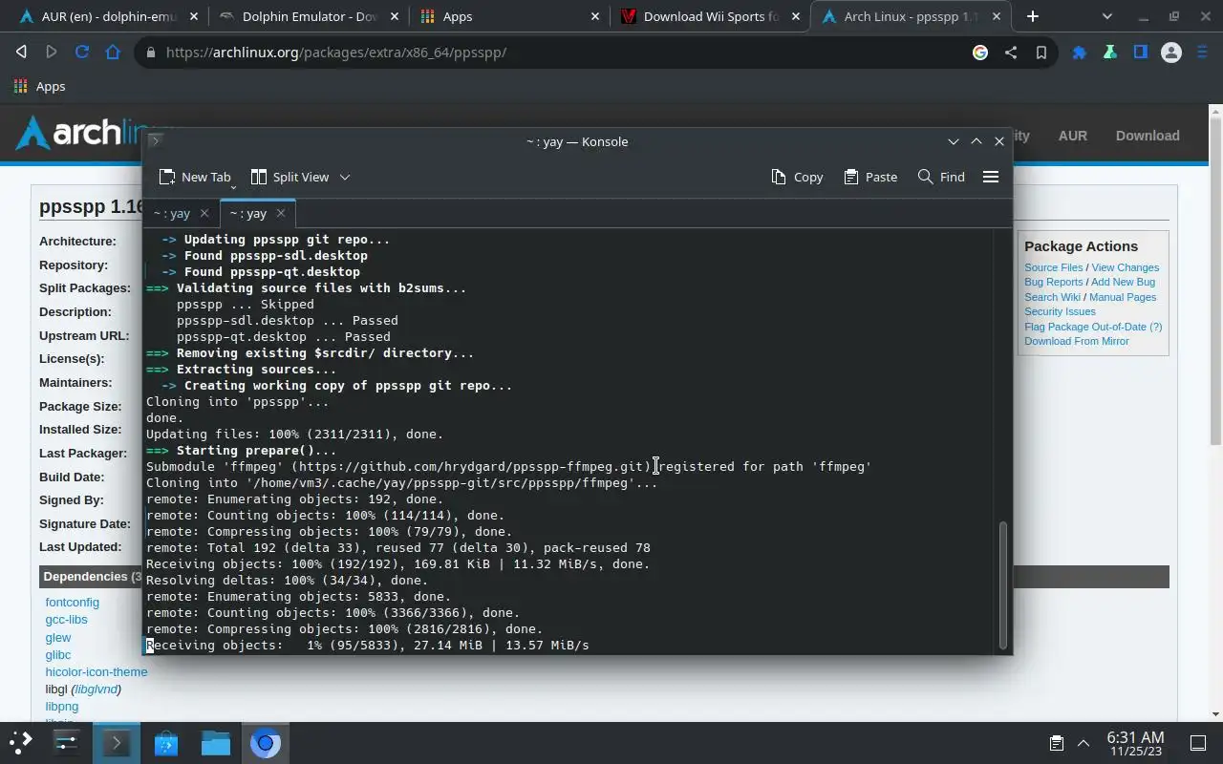Reload the page with the refresh icon

82,53
